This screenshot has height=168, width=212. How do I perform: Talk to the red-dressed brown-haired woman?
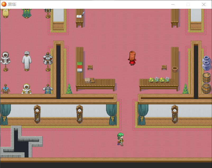click(x=132, y=58)
